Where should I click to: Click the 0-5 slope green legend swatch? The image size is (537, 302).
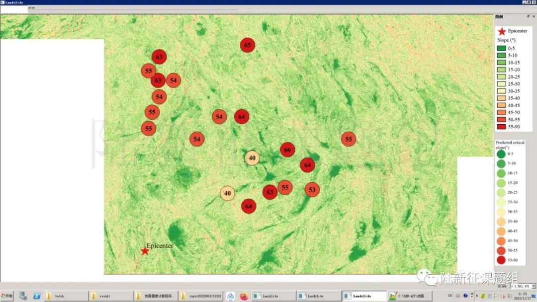coord(501,48)
